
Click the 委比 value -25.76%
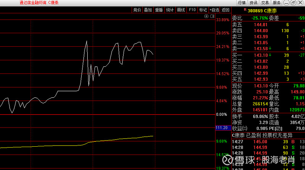coord(260,18)
